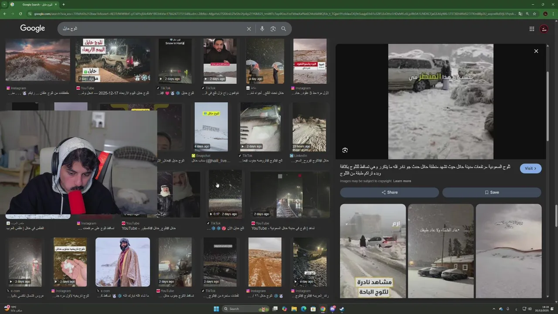Open the Chrome profile avatar in toolbar
This screenshot has height=314, width=558.
click(545, 14)
